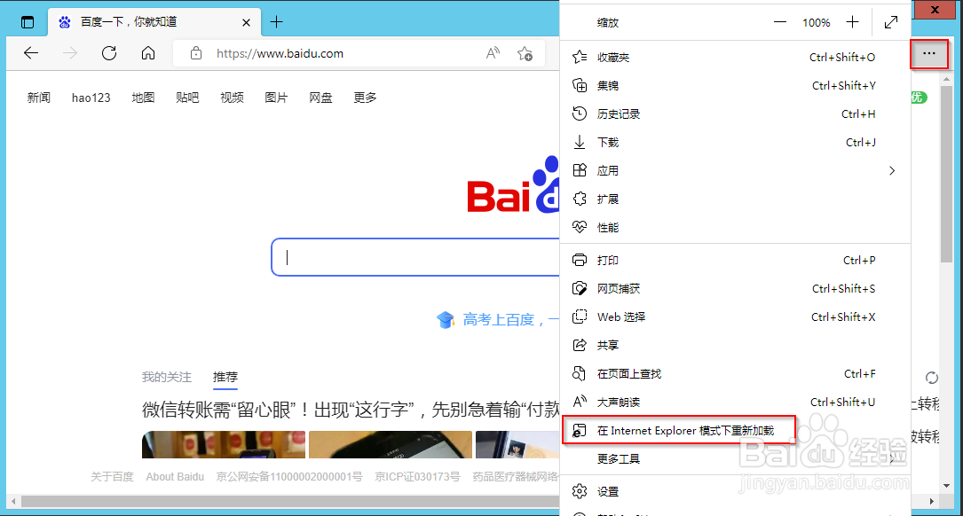This screenshot has width=963, height=516.
Task: Open About Baidu footer link
Action: point(175,477)
